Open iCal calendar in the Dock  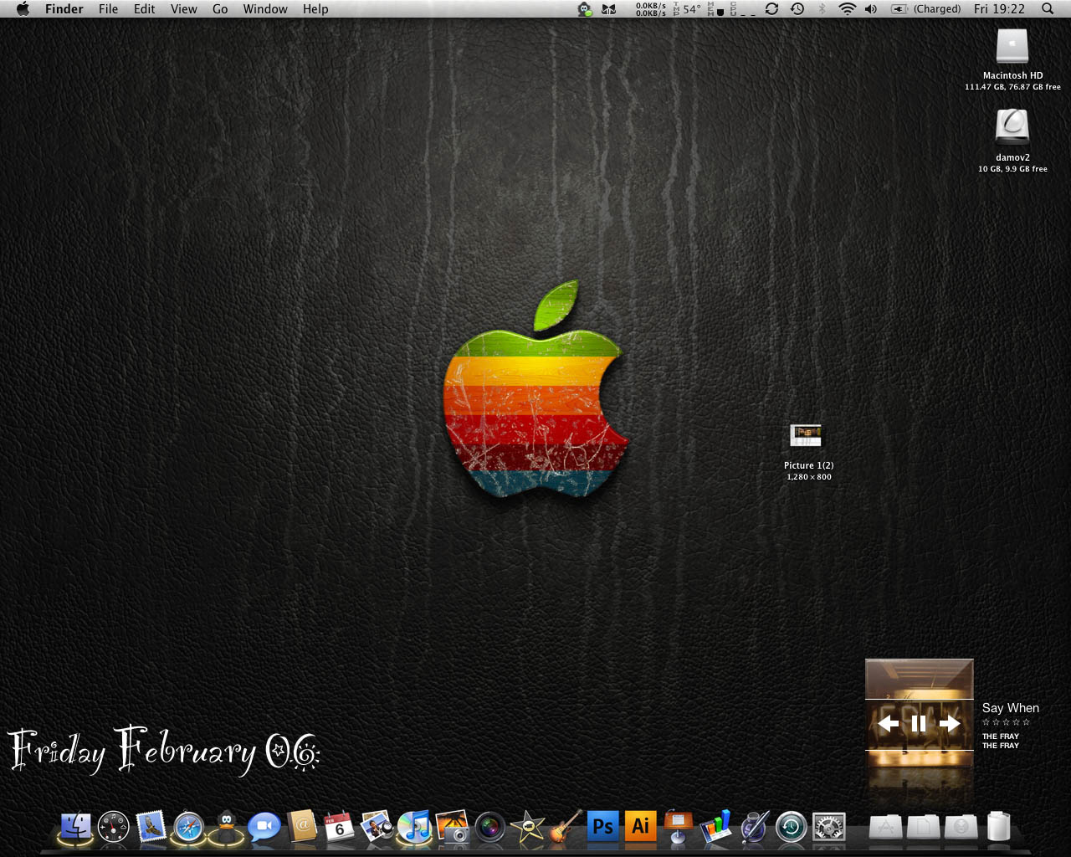[x=339, y=826]
